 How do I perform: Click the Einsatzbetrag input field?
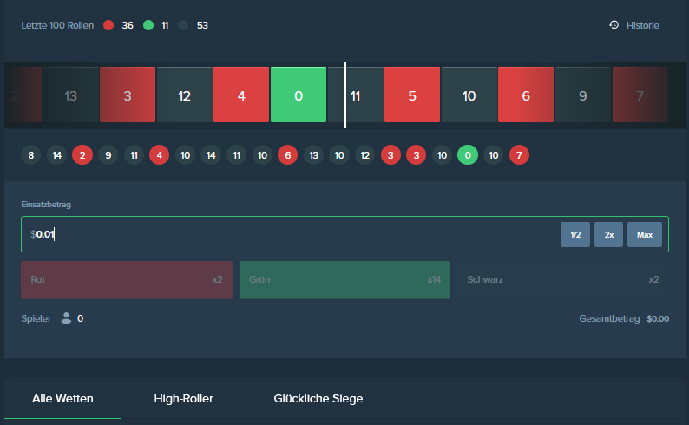pos(286,234)
